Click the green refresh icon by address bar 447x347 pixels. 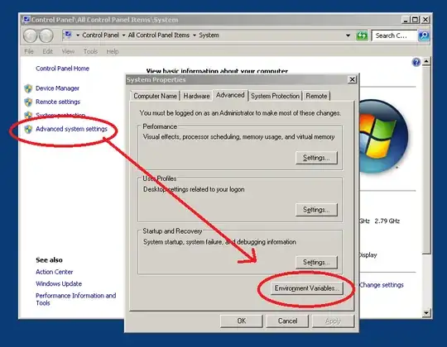[x=362, y=36]
